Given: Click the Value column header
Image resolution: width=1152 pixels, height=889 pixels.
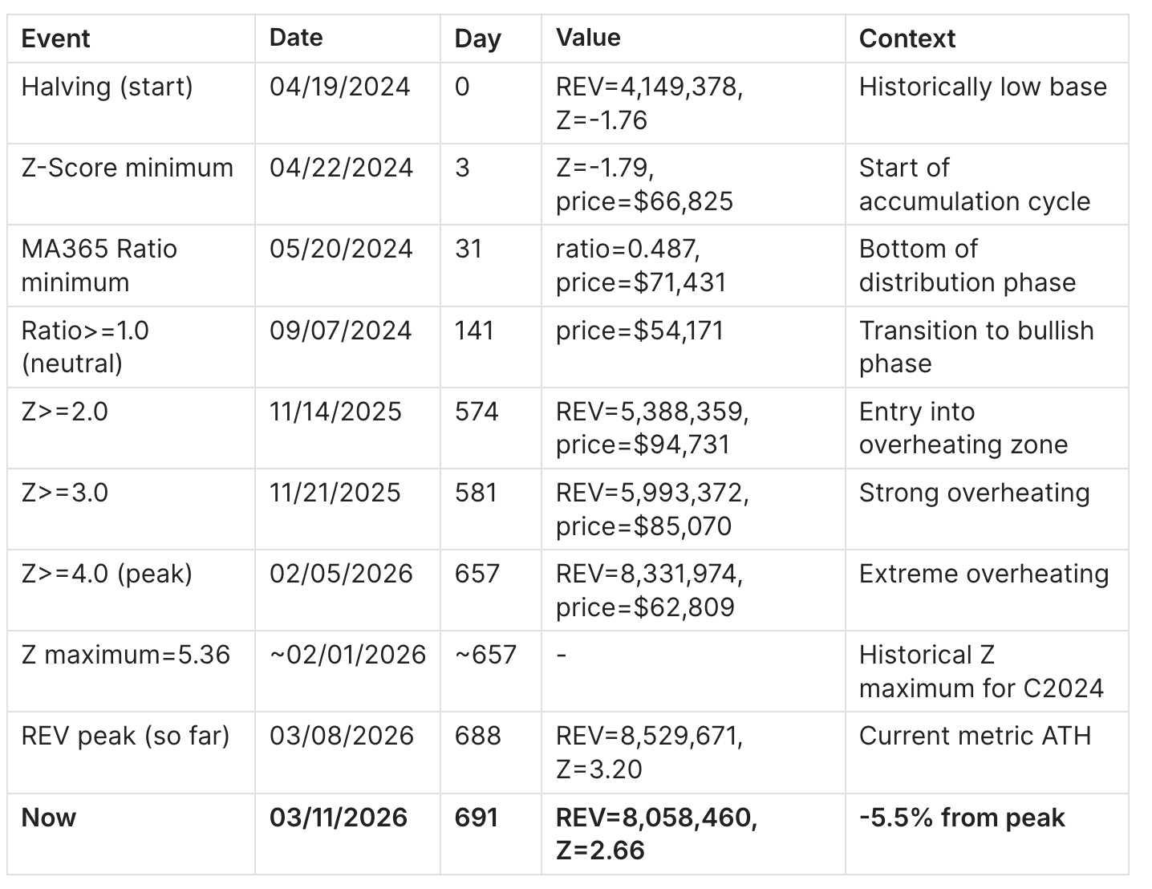Looking at the screenshot, I should click(x=588, y=38).
